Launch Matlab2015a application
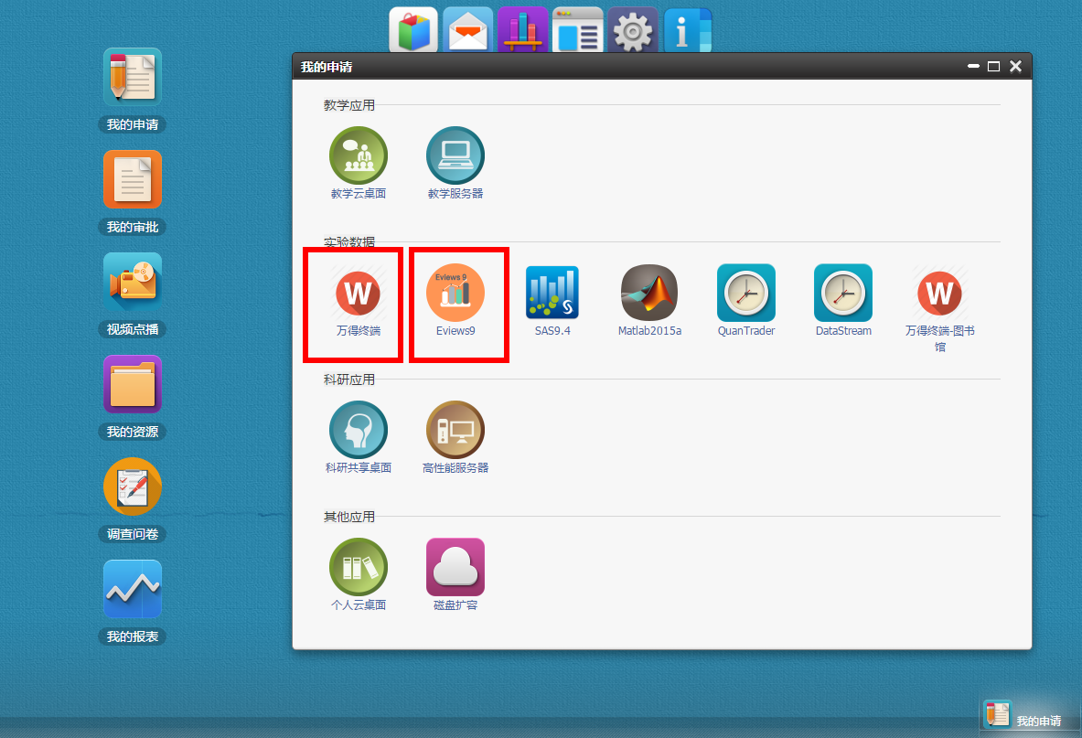Image resolution: width=1082 pixels, height=738 pixels. click(649, 294)
